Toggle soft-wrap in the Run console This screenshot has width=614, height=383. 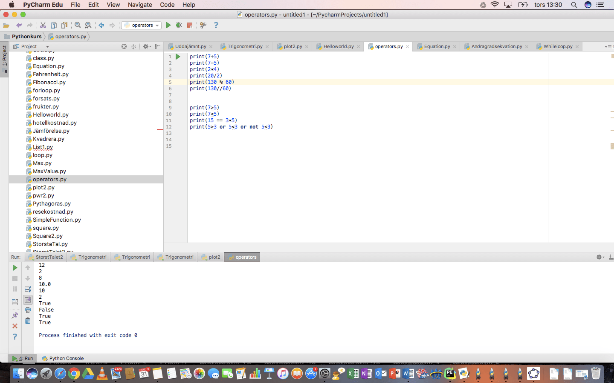[x=28, y=289]
